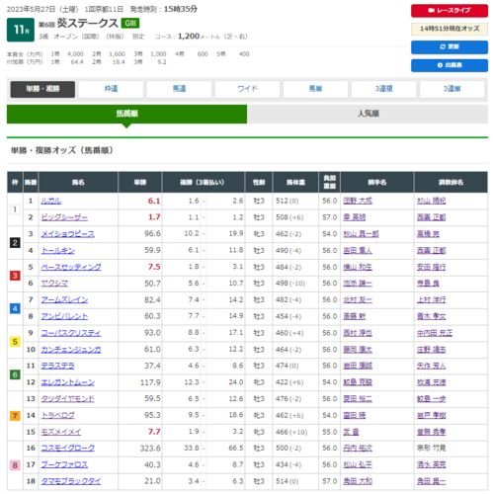Click win odds 6.1 for horse 1
Screen dimensions: 493x494
point(154,201)
